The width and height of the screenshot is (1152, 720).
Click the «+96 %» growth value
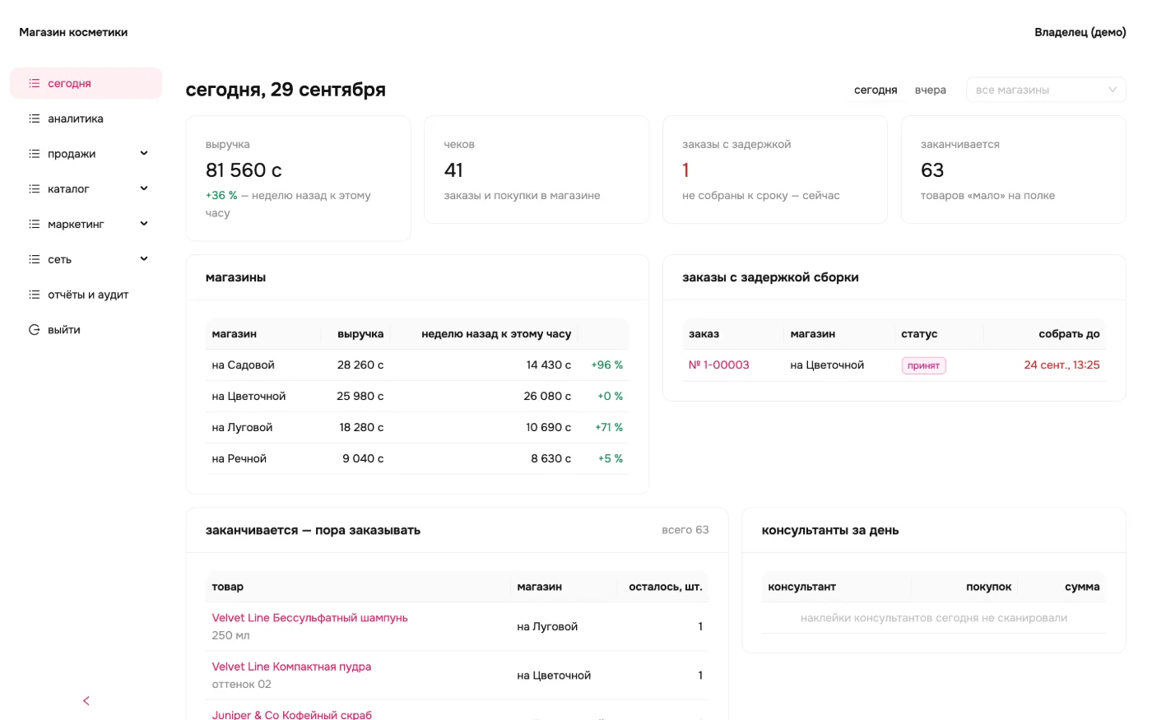(x=607, y=365)
